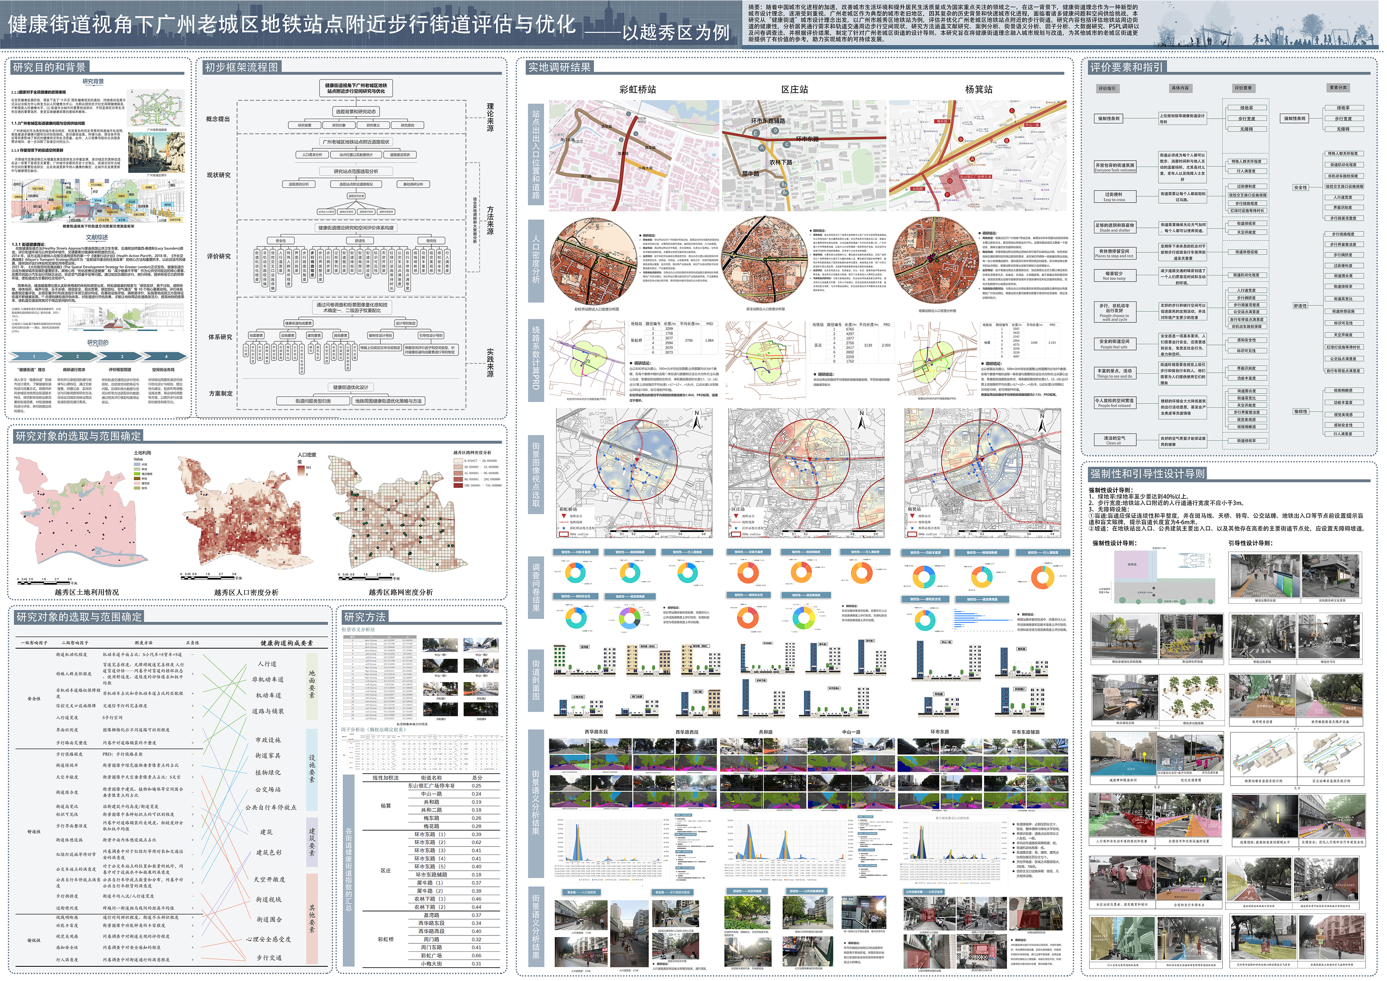Click step arrow number 3 under 研究目的

(121, 356)
